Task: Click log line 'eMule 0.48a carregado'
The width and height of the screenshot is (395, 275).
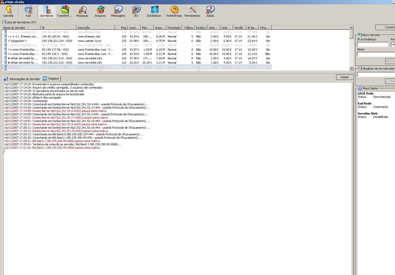Action: point(33,98)
